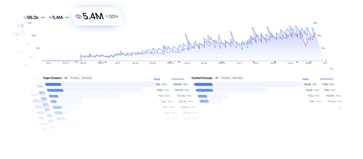Switch Topic Clusters to Growing tab
The height and width of the screenshot is (159, 363).
pyautogui.click(x=74, y=78)
